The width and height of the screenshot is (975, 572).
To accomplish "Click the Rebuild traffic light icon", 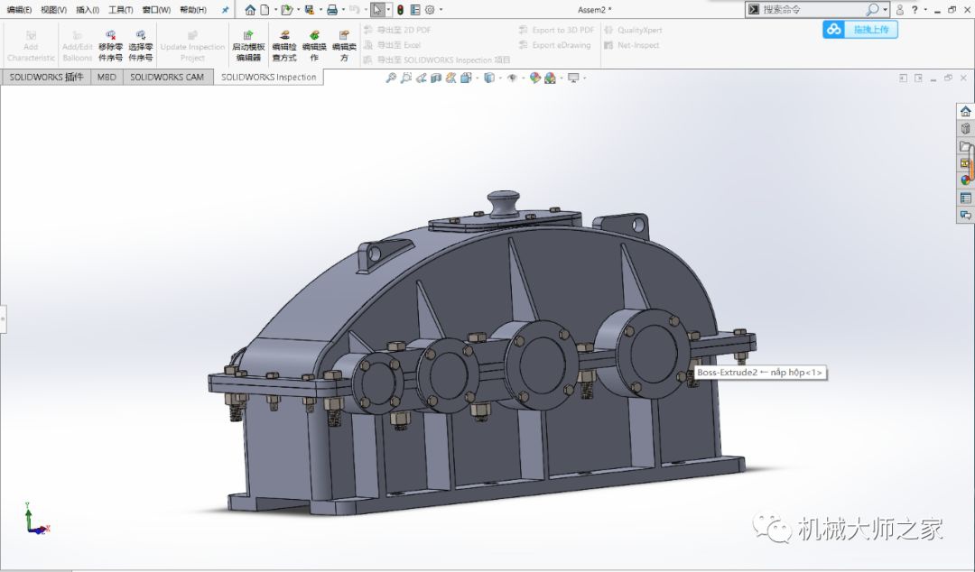I will [400, 10].
